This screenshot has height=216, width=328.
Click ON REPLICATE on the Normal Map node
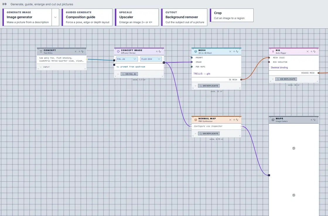point(209,134)
